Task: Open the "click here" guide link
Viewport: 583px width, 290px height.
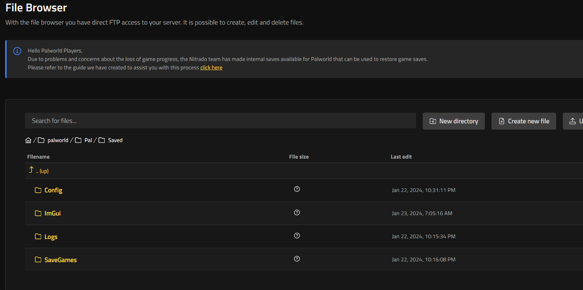Action: (x=211, y=67)
